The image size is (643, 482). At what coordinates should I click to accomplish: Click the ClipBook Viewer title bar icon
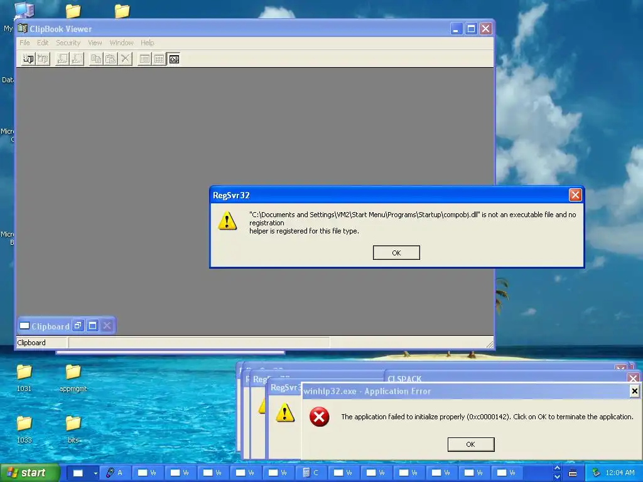point(23,29)
